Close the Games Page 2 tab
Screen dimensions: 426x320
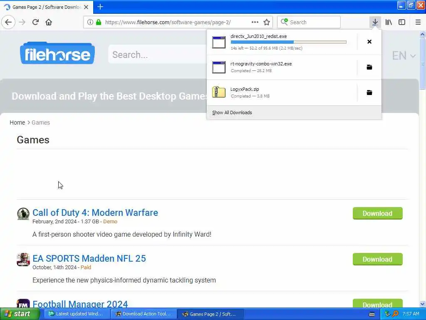86,7
